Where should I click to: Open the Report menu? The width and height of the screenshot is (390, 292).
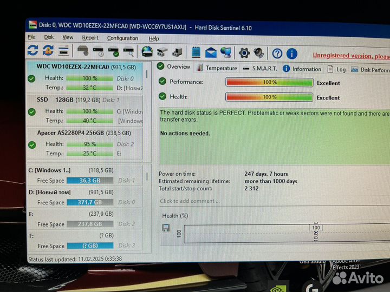point(90,38)
